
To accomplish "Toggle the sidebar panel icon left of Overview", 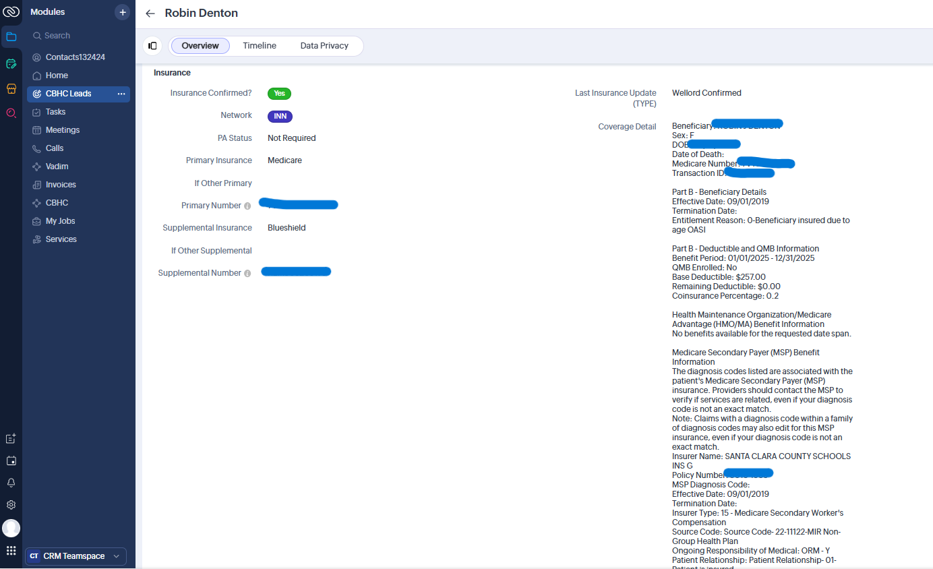I will 152,46.
